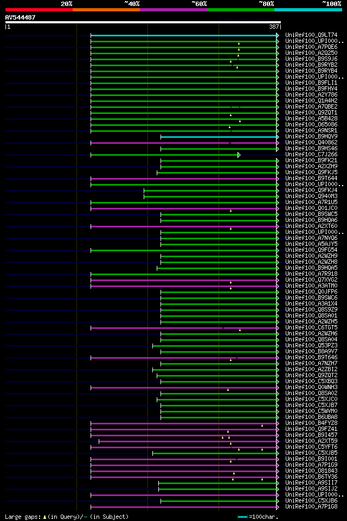The width and height of the screenshot is (347, 521).
Task: Click the white query sequence bar 1 to 387
Action: [143, 22]
